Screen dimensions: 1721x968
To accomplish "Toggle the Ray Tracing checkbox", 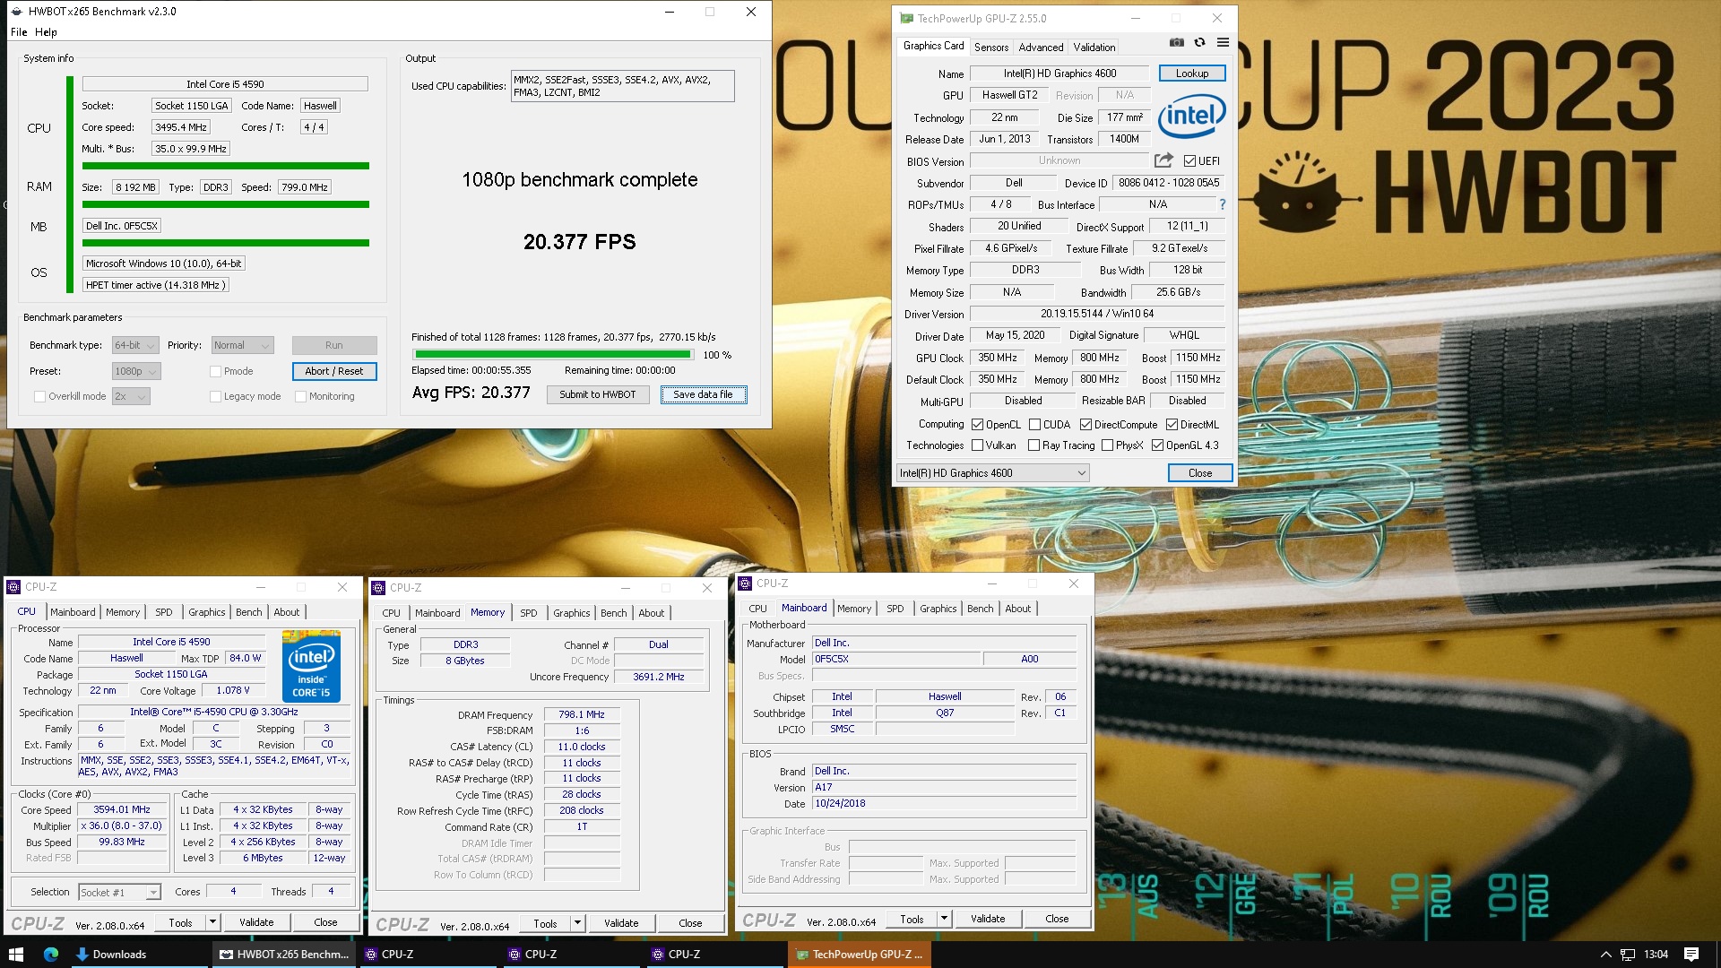I will (1033, 445).
